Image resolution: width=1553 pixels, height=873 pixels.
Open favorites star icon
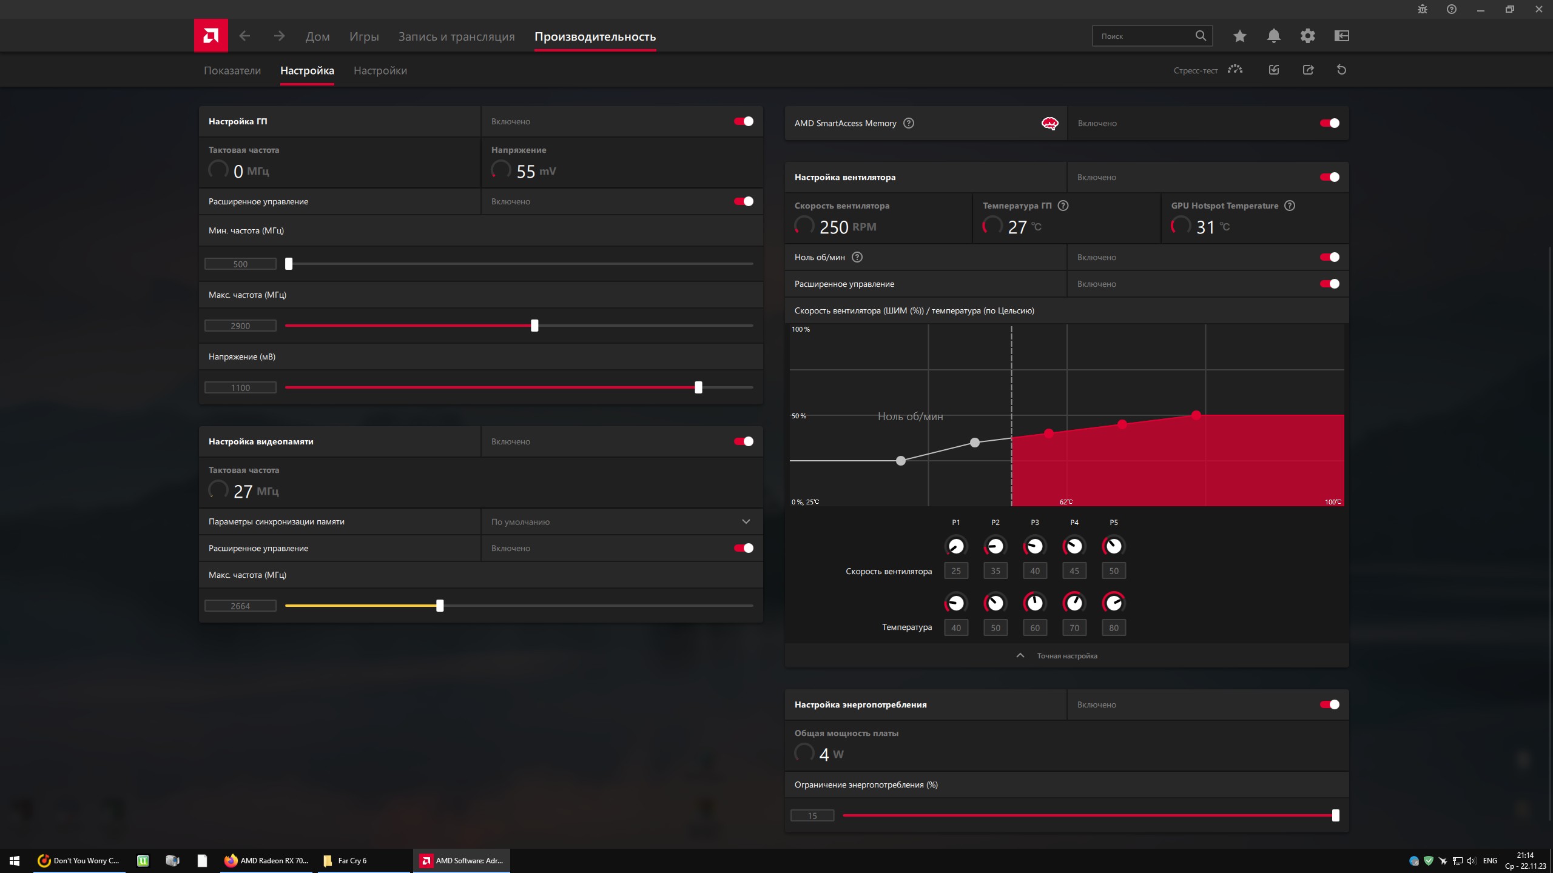click(1239, 36)
